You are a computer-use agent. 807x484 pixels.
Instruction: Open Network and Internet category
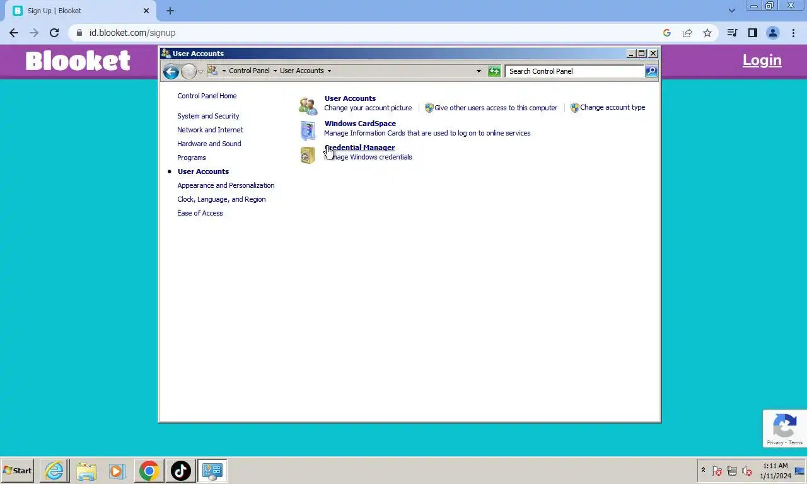click(210, 130)
